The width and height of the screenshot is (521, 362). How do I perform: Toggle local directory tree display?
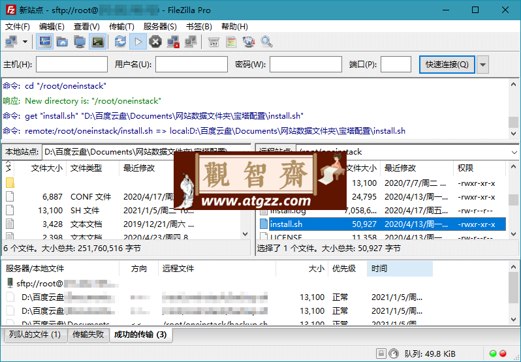click(62, 42)
